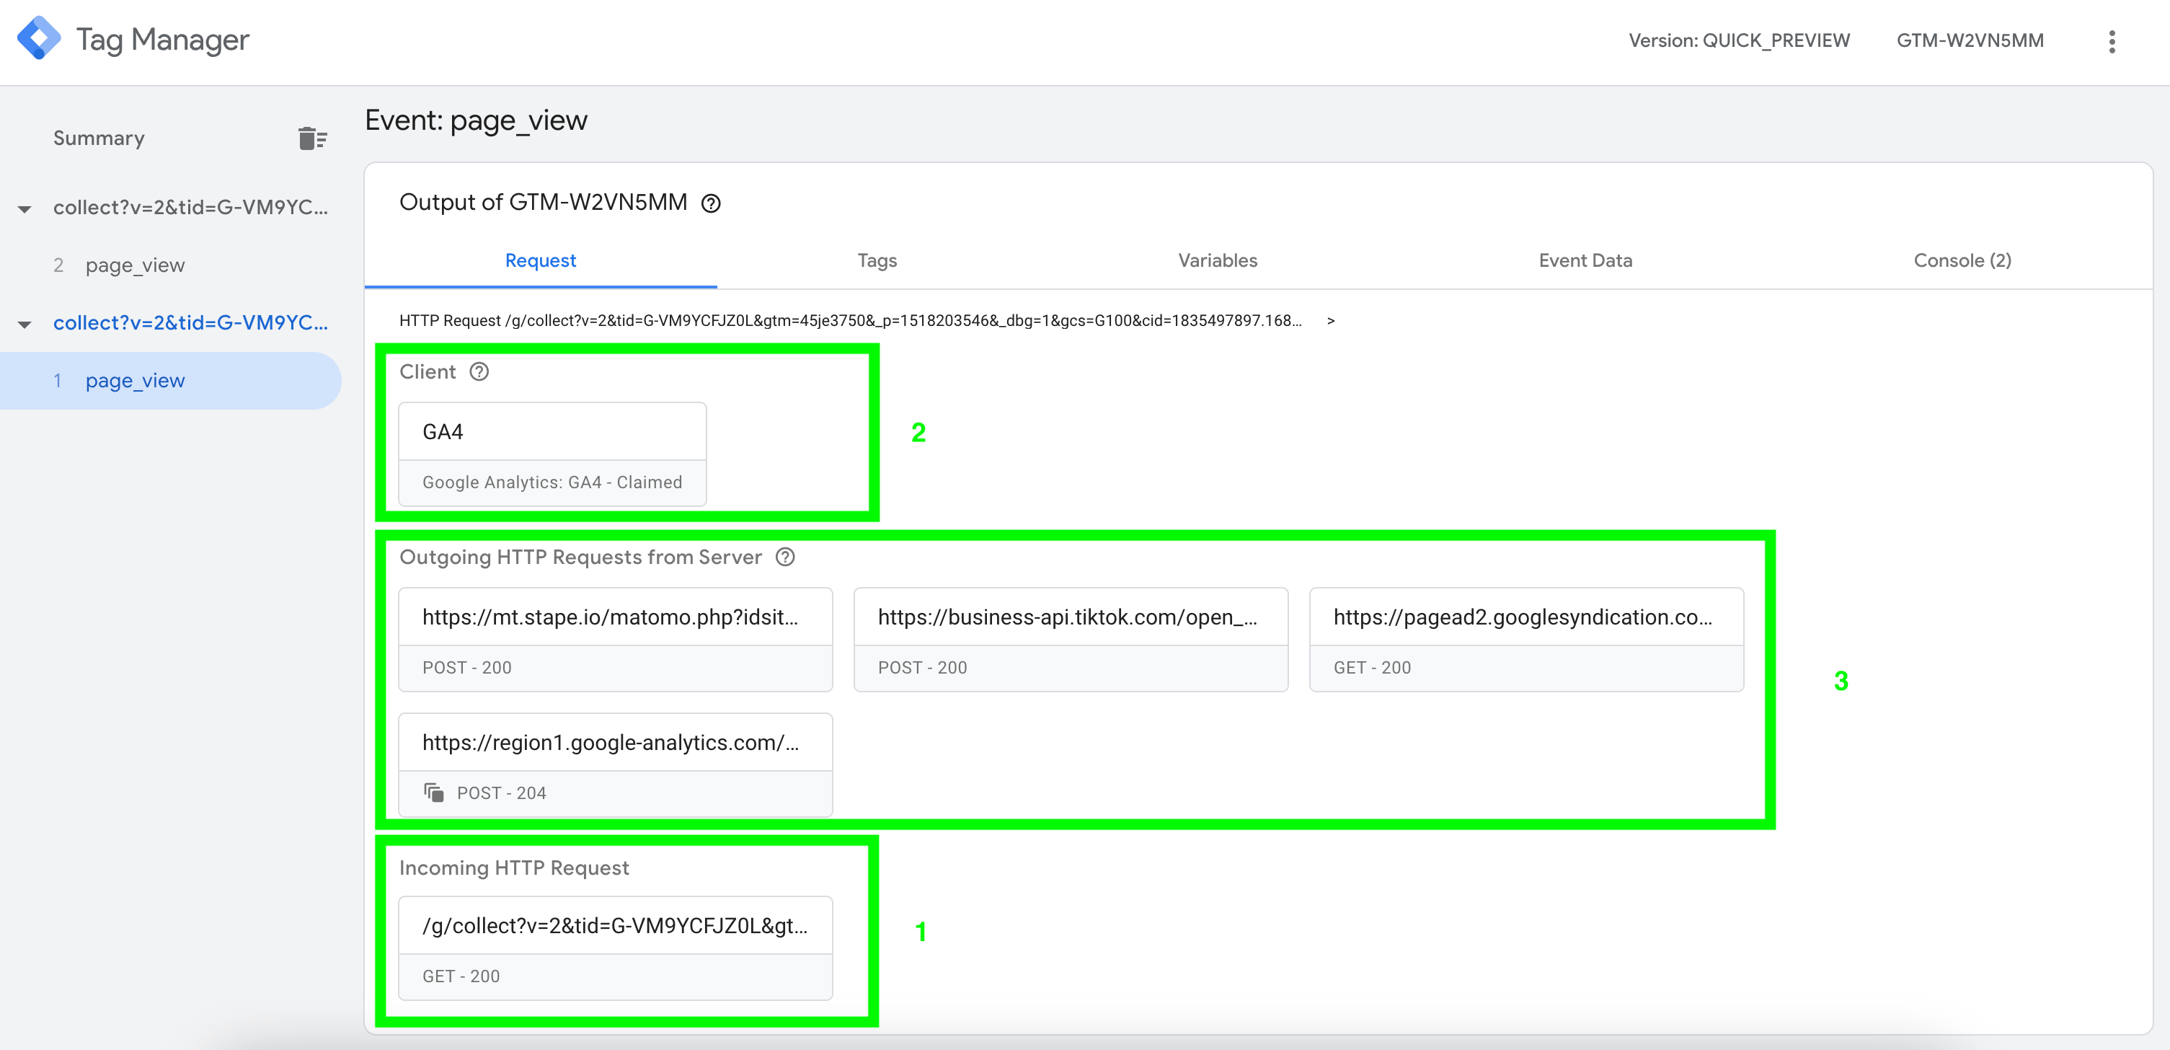Click the POST - 200 status under matomo
Screen dimensions: 2170x1050
pos(466,667)
